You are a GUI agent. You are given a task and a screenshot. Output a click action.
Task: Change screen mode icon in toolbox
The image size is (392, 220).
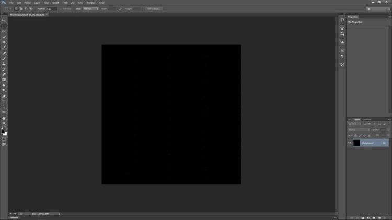click(x=4, y=144)
